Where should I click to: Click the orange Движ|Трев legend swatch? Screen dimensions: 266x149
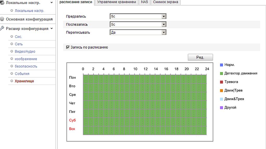point(221,91)
